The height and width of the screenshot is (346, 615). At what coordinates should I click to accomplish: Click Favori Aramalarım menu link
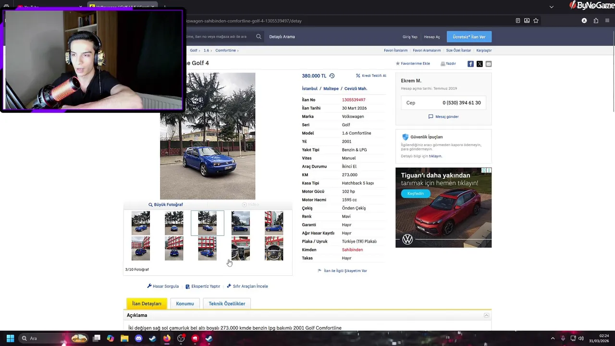coord(427,50)
